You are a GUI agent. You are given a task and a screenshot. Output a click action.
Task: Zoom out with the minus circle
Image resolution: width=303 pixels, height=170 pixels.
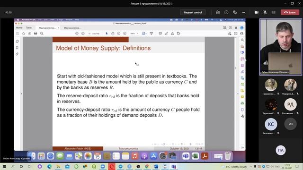[x=119, y=34]
